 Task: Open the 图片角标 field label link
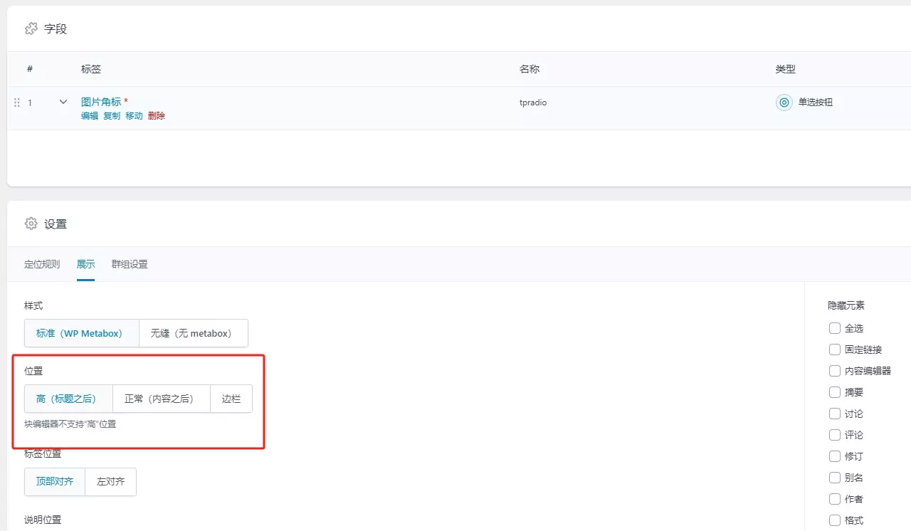point(101,102)
